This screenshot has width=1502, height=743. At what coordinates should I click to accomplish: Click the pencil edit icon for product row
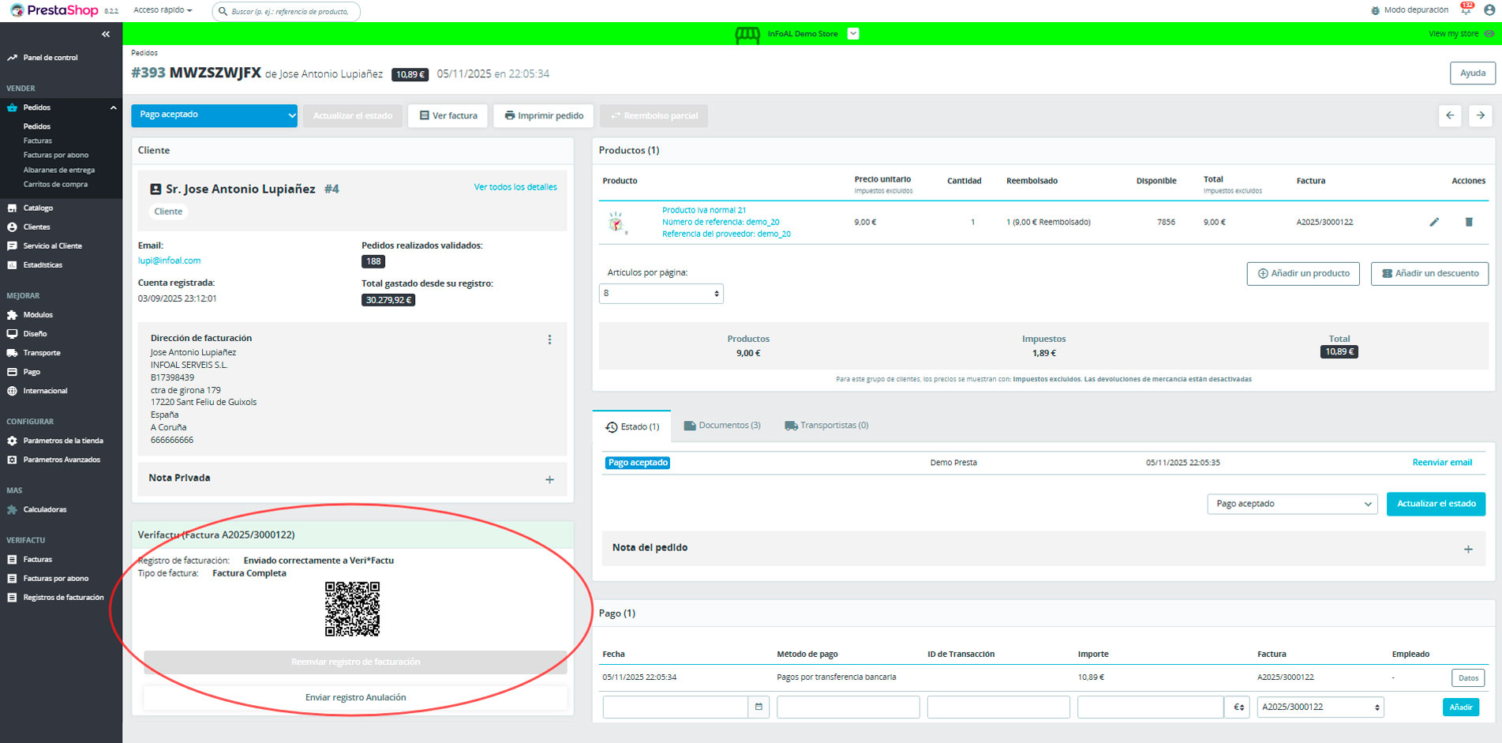1434,222
